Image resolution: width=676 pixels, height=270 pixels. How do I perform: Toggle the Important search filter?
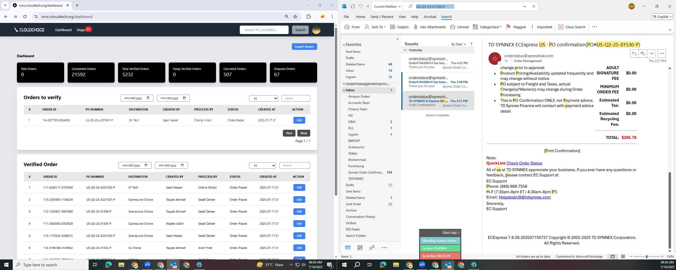541,27
